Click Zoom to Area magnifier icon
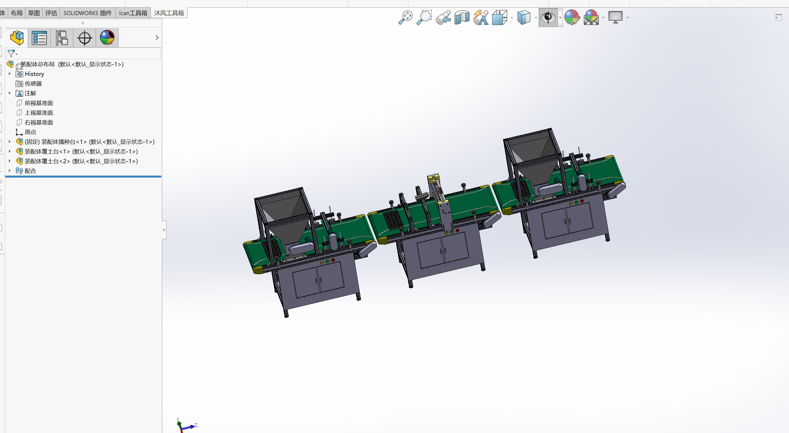The height and width of the screenshot is (433, 789). 424,17
